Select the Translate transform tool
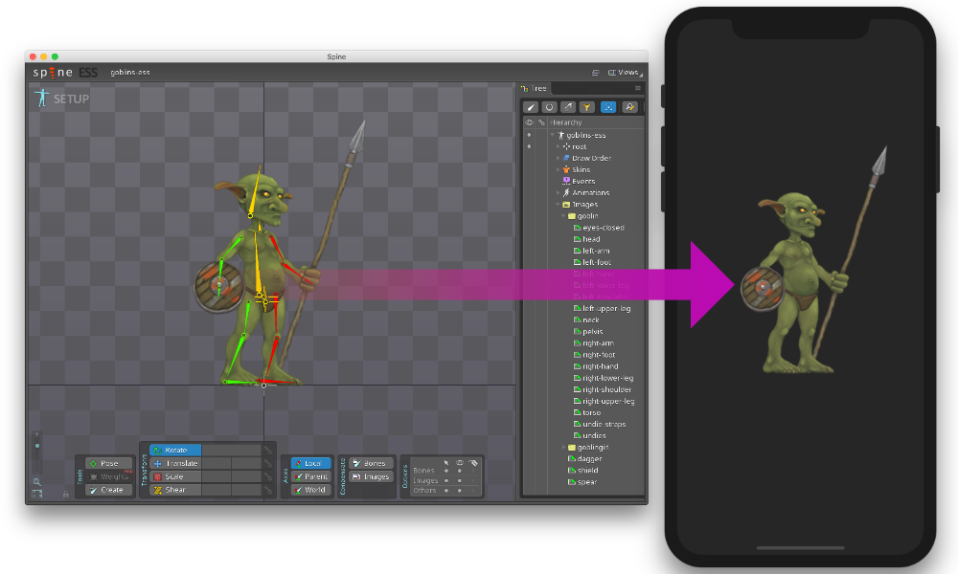Image resolution: width=958 pixels, height=574 pixels. click(175, 464)
